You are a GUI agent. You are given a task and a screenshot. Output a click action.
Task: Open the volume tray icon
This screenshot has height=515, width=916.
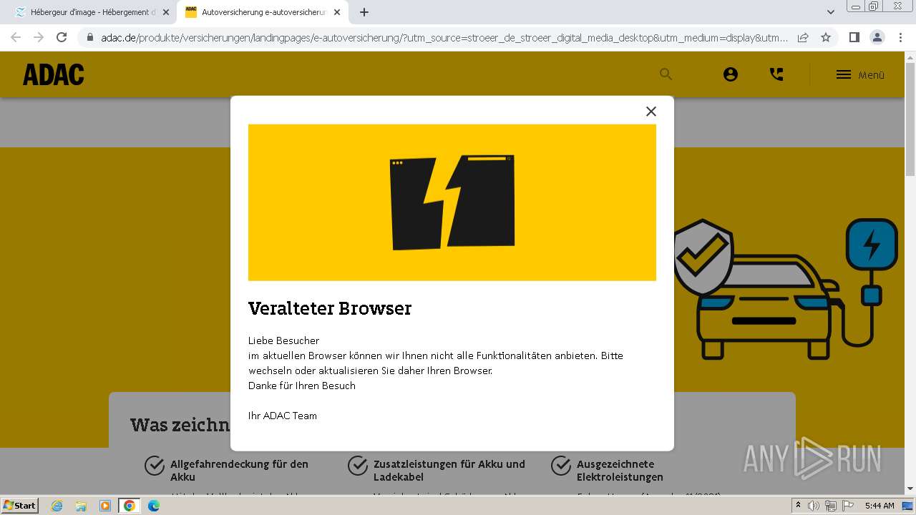[814, 506]
